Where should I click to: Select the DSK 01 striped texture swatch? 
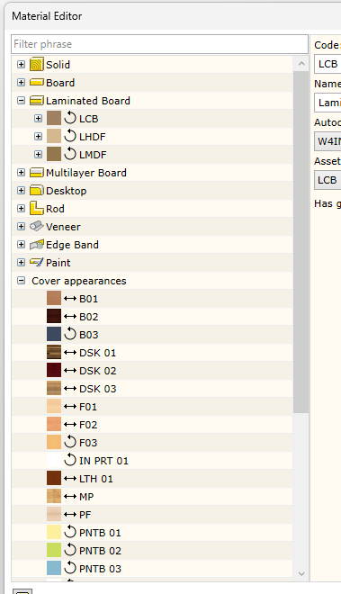tap(54, 352)
